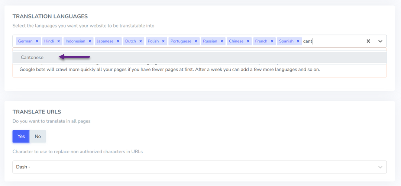This screenshot has height=186, width=401.
Task: Remove the Indonesian language tag
Action: [x=90, y=41]
